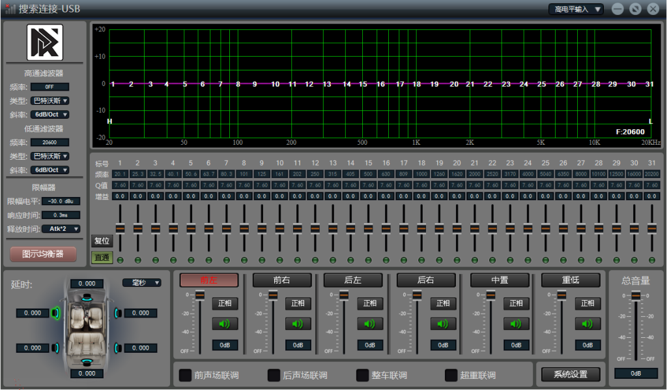Image resolution: width=667 pixels, height=390 pixels.
Task: Click the 复位 reset button
Action: click(x=102, y=241)
